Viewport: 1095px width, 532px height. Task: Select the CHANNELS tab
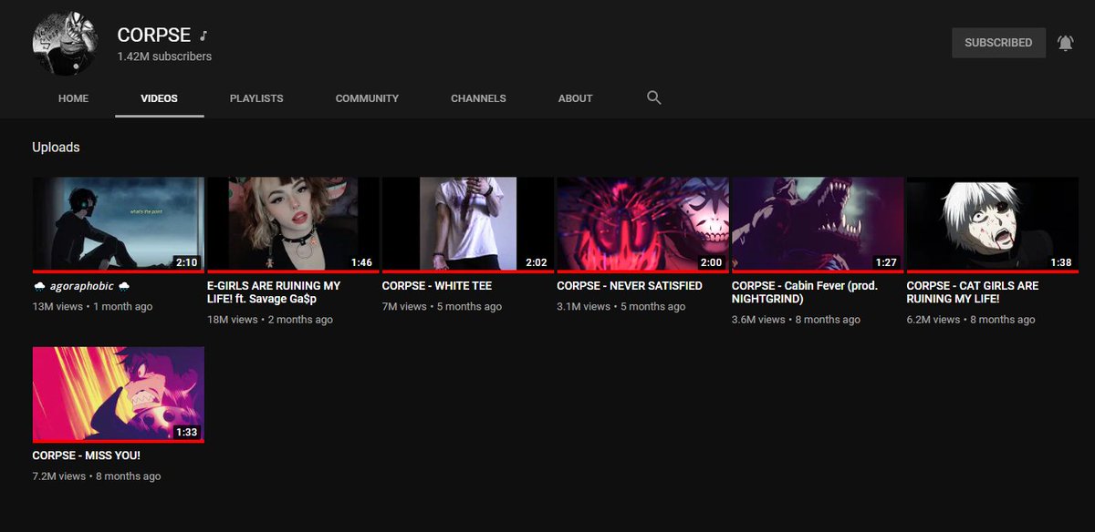(478, 98)
